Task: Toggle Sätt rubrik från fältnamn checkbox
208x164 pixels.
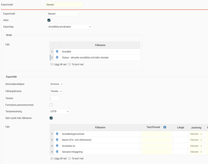Action: (x=51, y=118)
